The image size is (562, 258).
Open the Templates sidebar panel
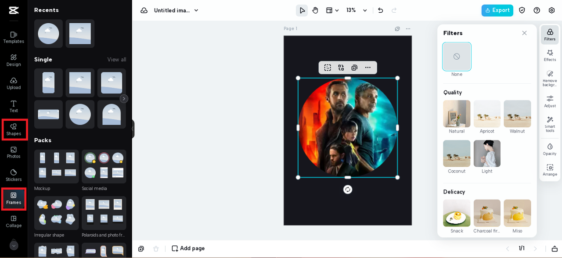(14, 37)
